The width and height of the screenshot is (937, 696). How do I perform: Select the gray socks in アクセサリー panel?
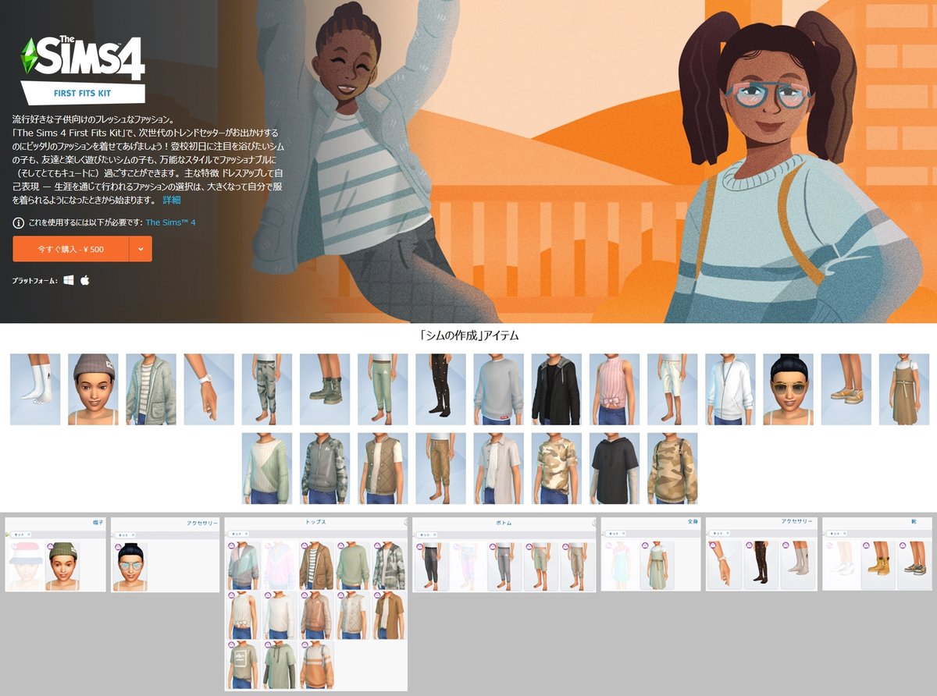point(798,565)
